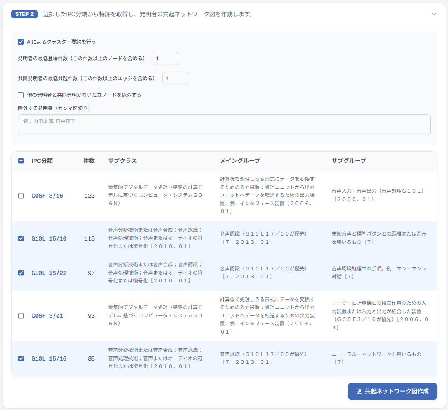Open the G10L 15/22 classification link
448x410 pixels.
(x=49, y=273)
